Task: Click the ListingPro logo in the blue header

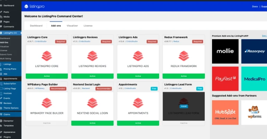Action: click(x=35, y=7)
